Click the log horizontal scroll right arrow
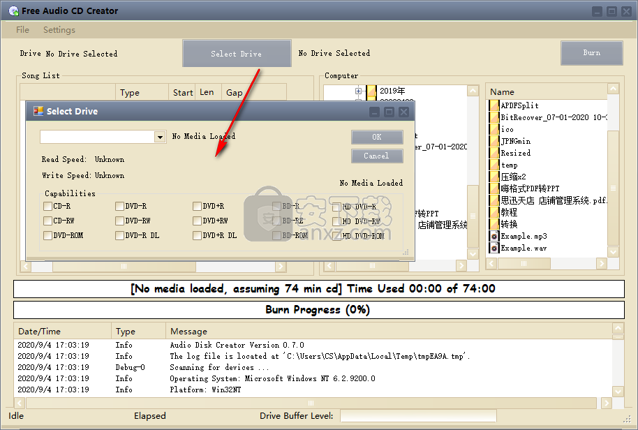The height and width of the screenshot is (430, 638). click(x=607, y=403)
